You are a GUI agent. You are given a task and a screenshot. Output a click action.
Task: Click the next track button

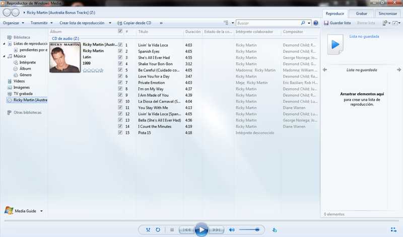click(217, 230)
